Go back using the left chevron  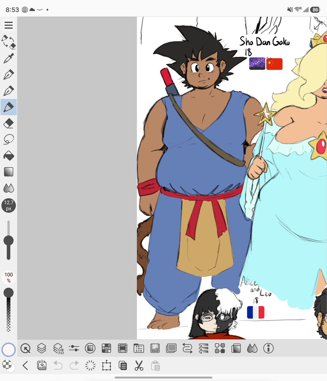click(25, 366)
